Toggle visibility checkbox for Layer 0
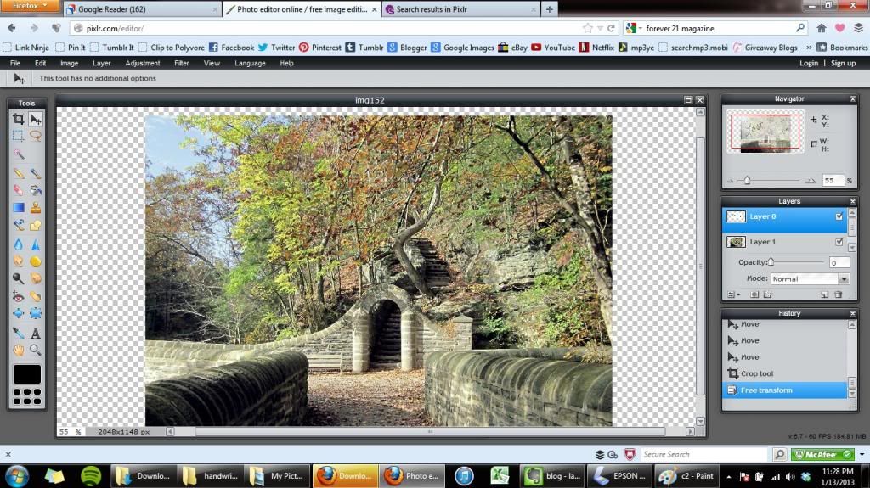 click(x=839, y=216)
